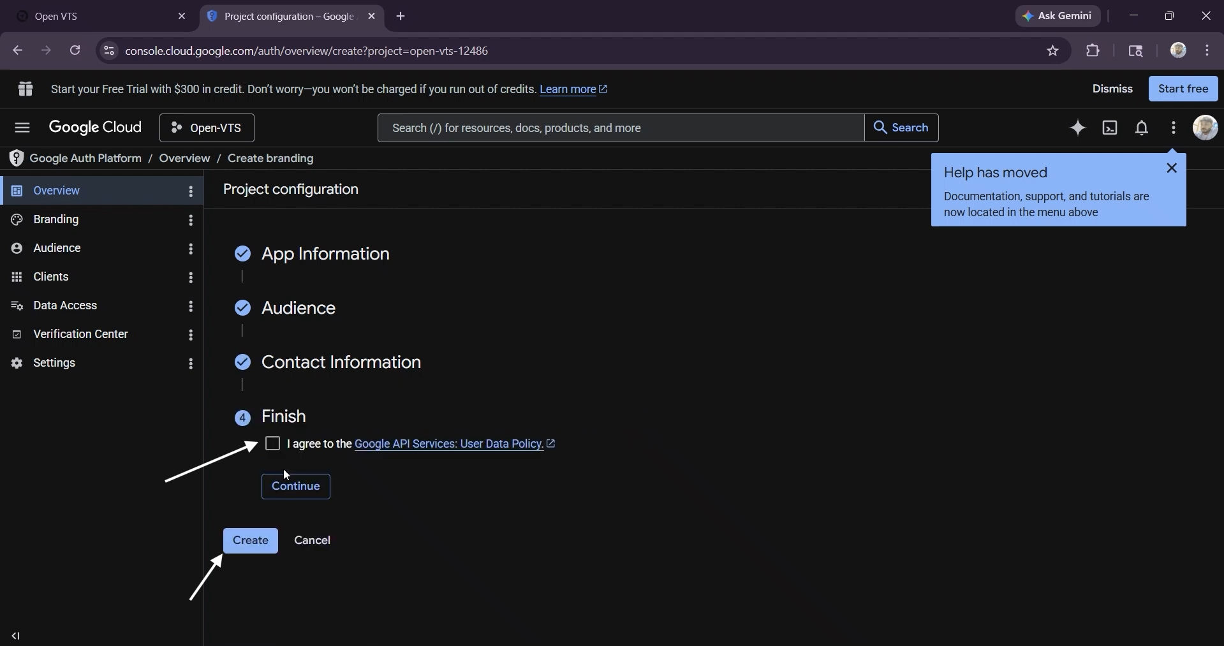The width and height of the screenshot is (1224, 646).
Task: Close the Open VTS browser tab
Action: (182, 17)
